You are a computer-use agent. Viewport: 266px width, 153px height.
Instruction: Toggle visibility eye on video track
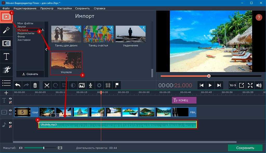[x=10, y=110]
